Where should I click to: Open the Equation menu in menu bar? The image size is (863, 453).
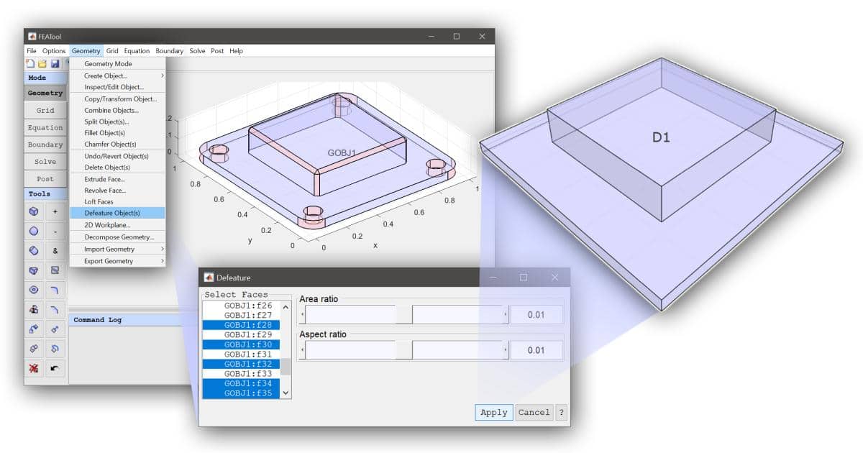137,51
